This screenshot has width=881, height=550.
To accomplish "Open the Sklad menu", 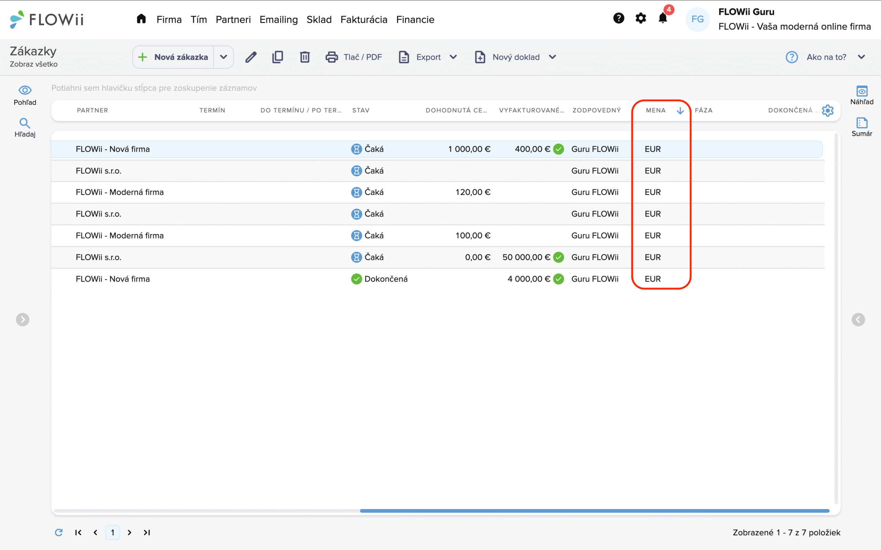I will point(319,19).
